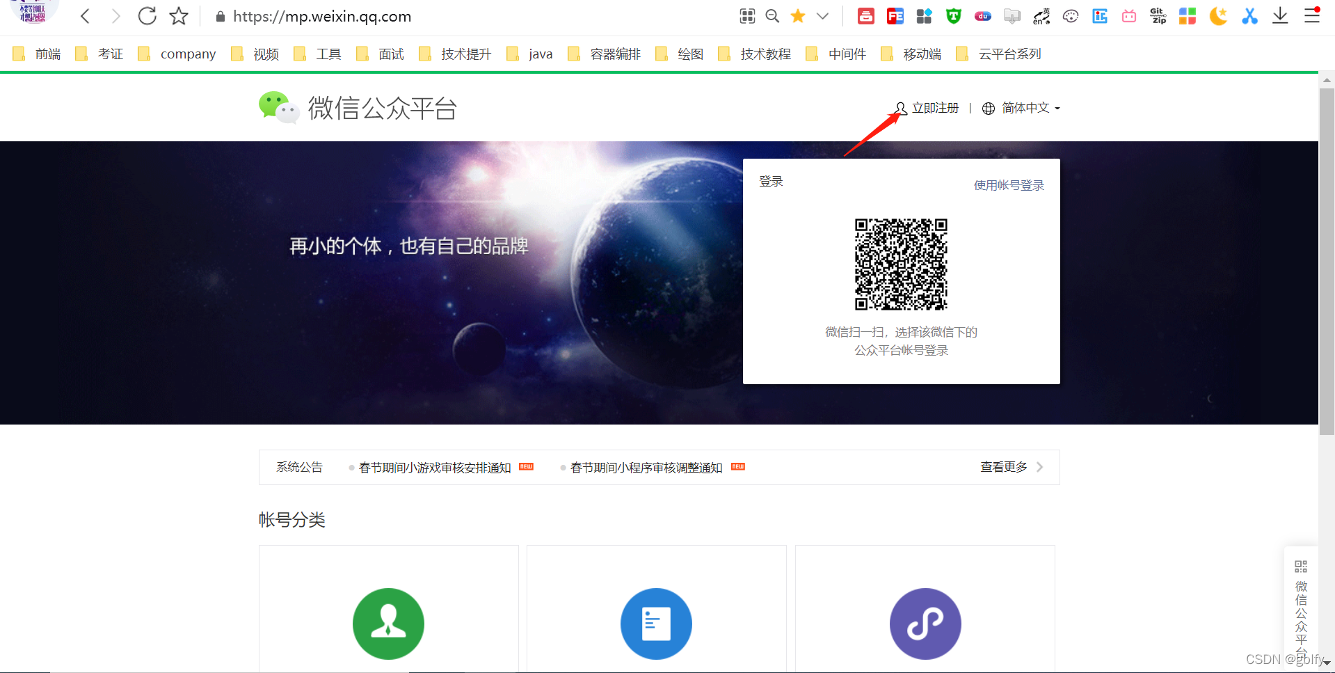
Task: Expand the favorites dropdown chevron
Action: 822,16
